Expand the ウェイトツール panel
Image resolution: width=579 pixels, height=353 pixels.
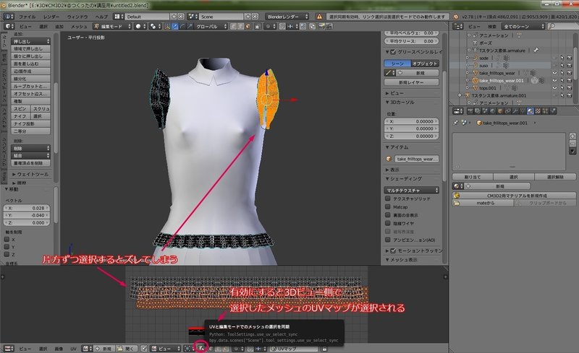coord(30,174)
